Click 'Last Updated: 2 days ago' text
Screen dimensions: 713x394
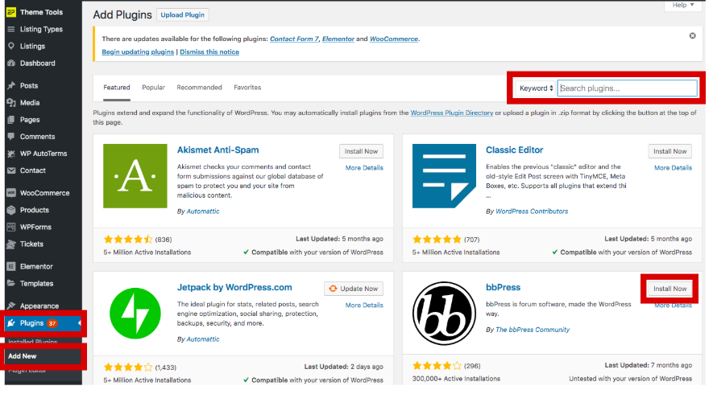[343, 367]
